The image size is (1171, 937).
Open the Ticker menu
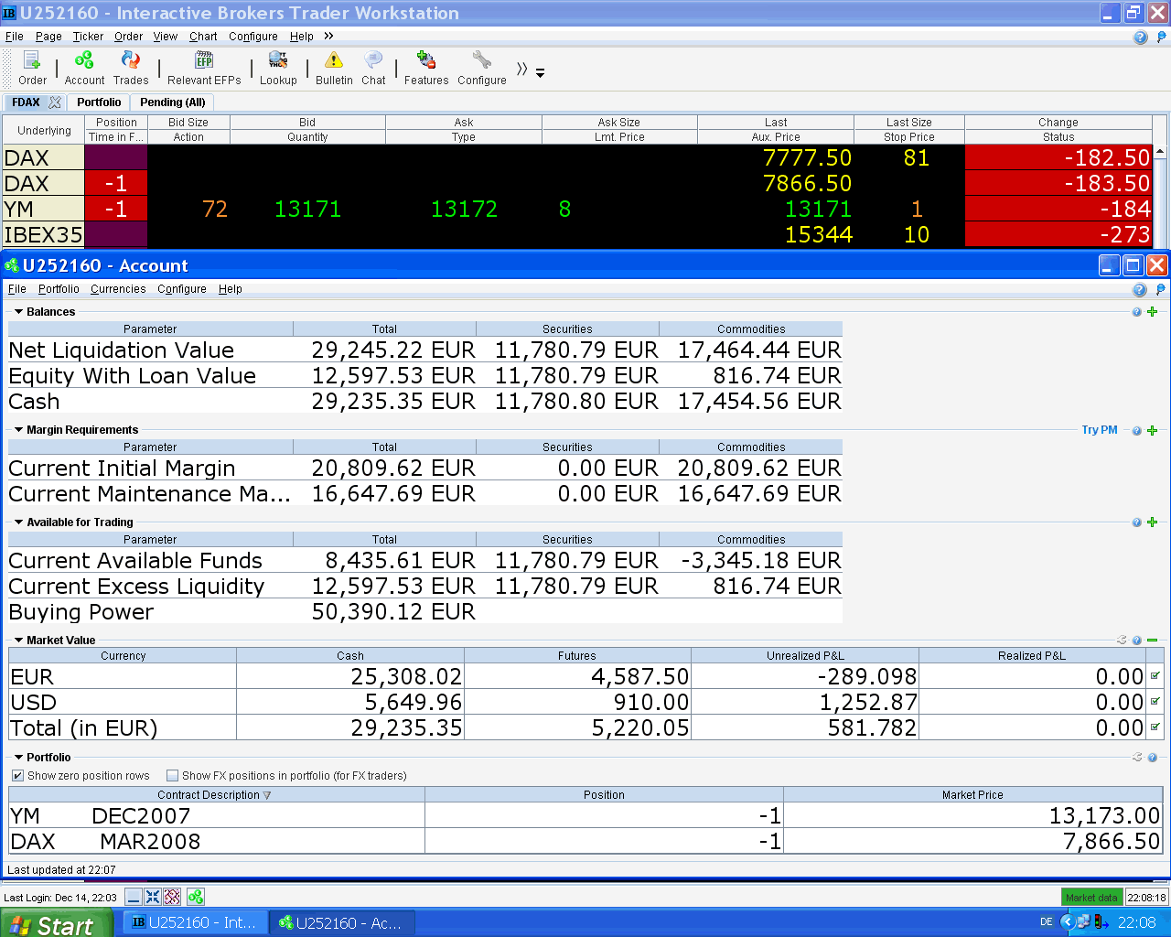coord(88,37)
